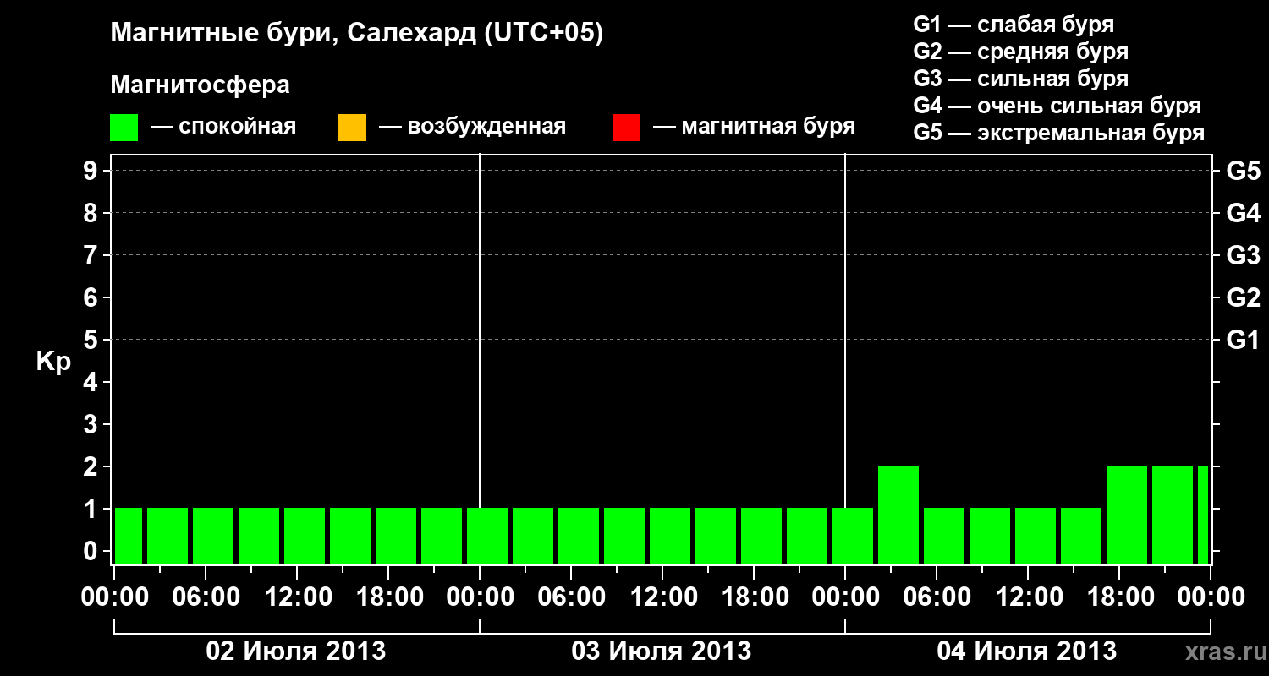1269x676 pixels.
Task: Click the '12:00' tick label above 04 Июля
Action: coord(1028,597)
